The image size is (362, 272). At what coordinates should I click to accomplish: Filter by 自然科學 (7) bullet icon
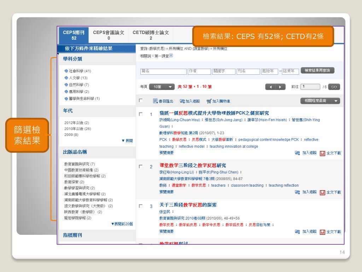tap(66, 85)
